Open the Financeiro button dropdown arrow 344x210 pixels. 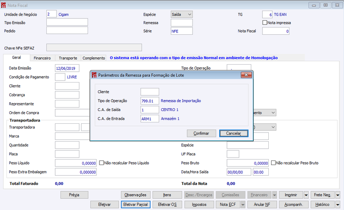coord(274,195)
